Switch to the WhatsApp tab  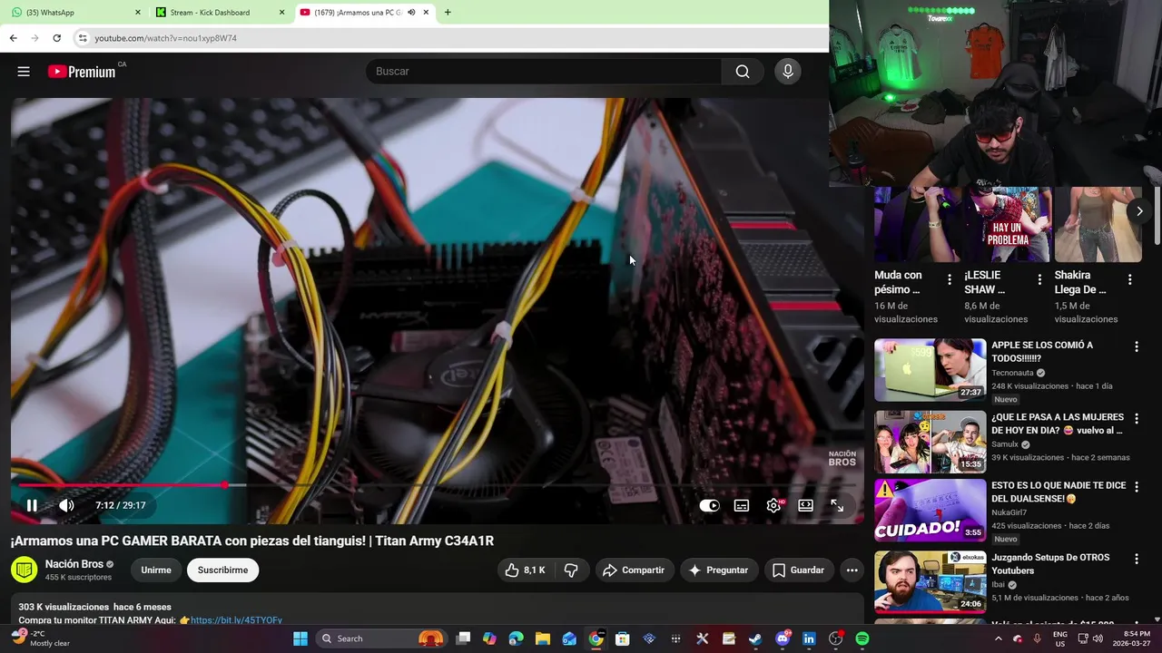[74, 13]
